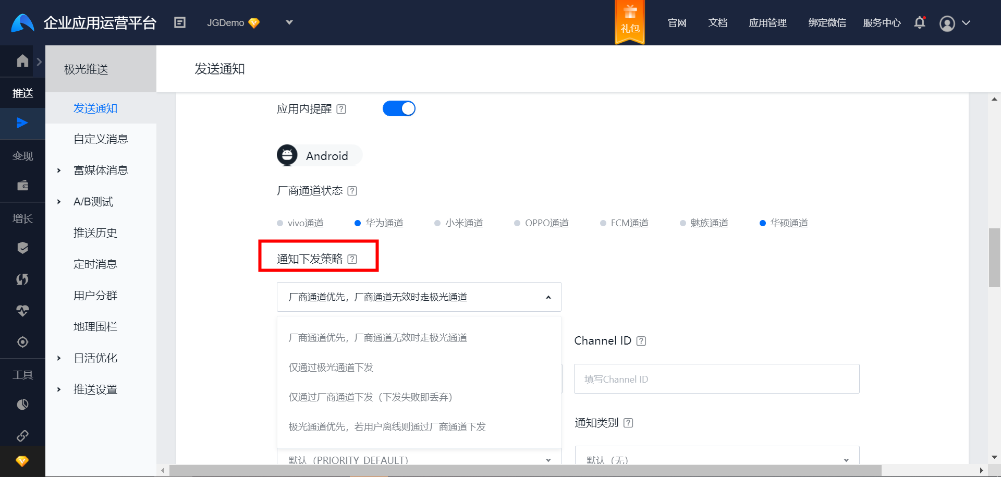Open 服务中心
The height and width of the screenshot is (477, 1001).
(882, 23)
